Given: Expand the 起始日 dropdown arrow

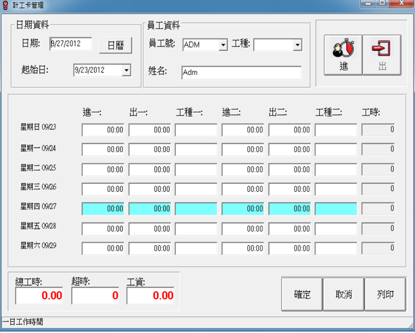Looking at the screenshot, I should tap(127, 70).
